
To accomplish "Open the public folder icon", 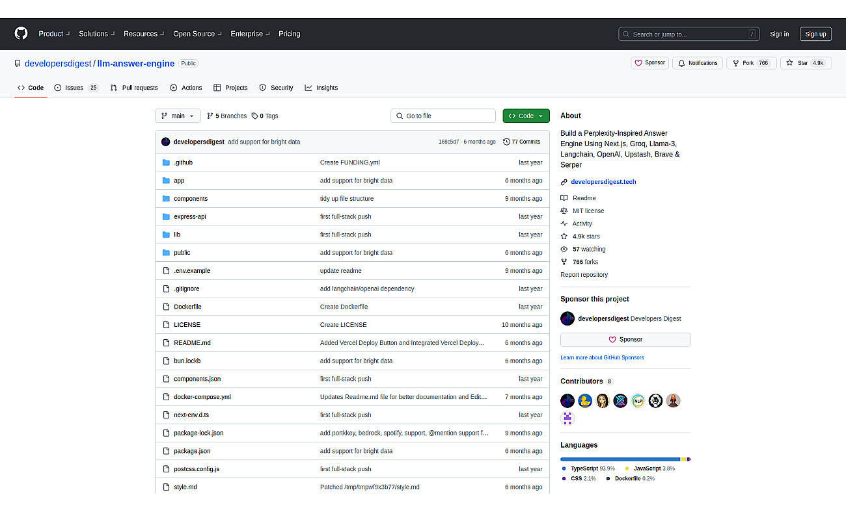I will pyautogui.click(x=166, y=253).
